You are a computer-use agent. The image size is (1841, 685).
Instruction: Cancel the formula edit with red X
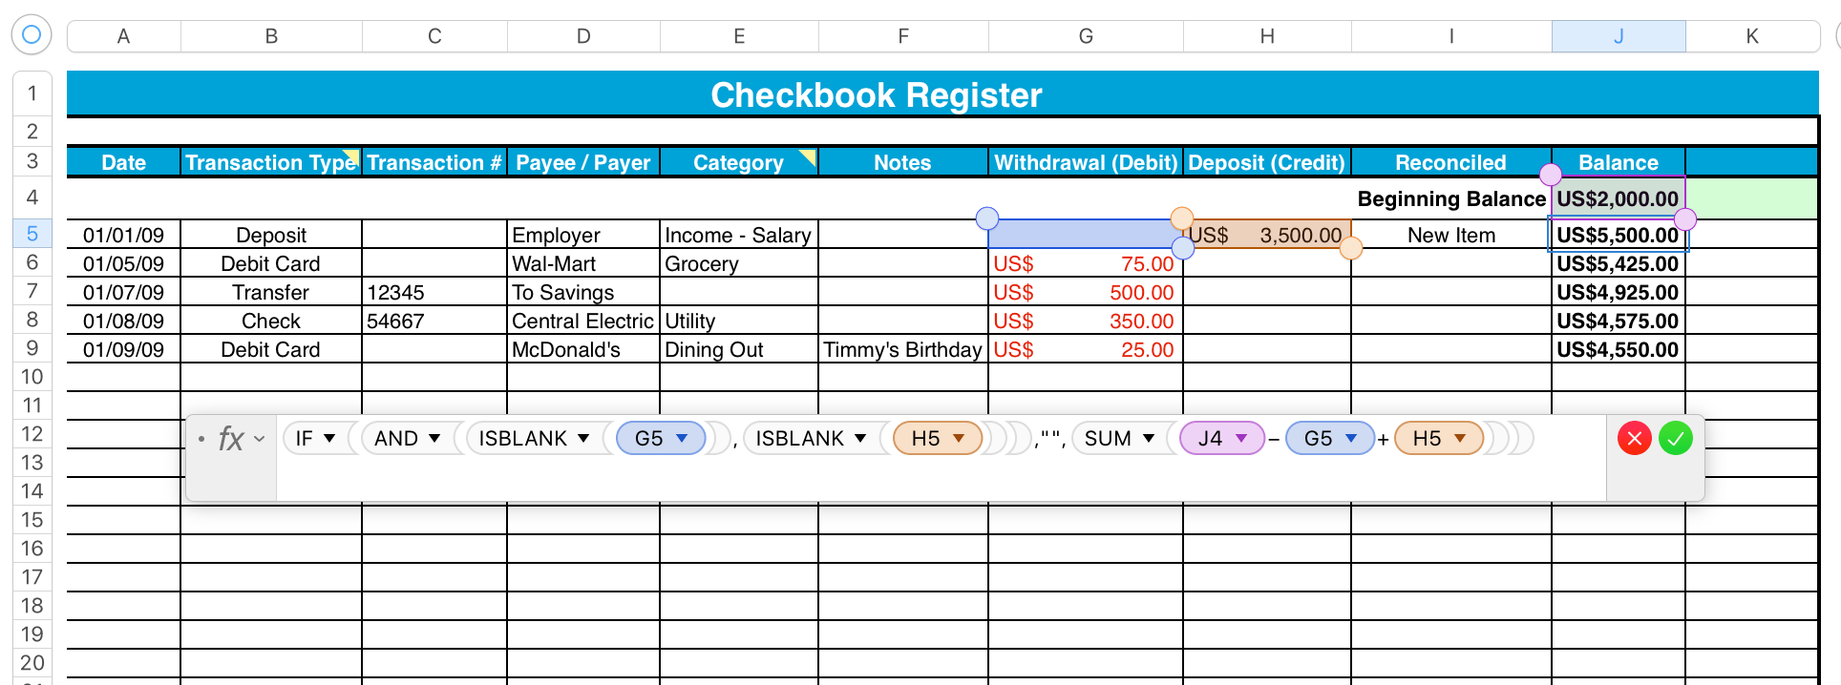click(1635, 438)
